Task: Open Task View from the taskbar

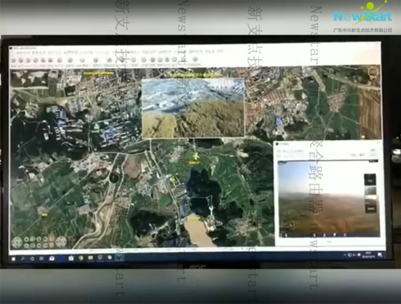Action: pos(41,258)
